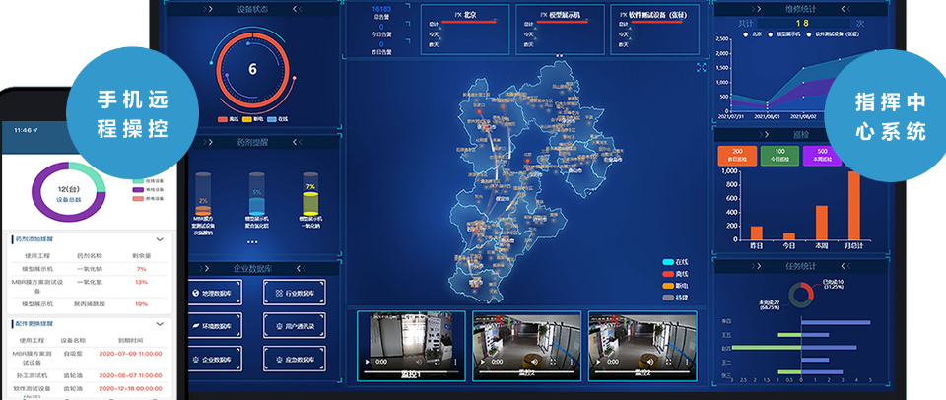946x400 pixels.
Task: Open the 应急数据库 emergency database button
Action: pos(297,359)
